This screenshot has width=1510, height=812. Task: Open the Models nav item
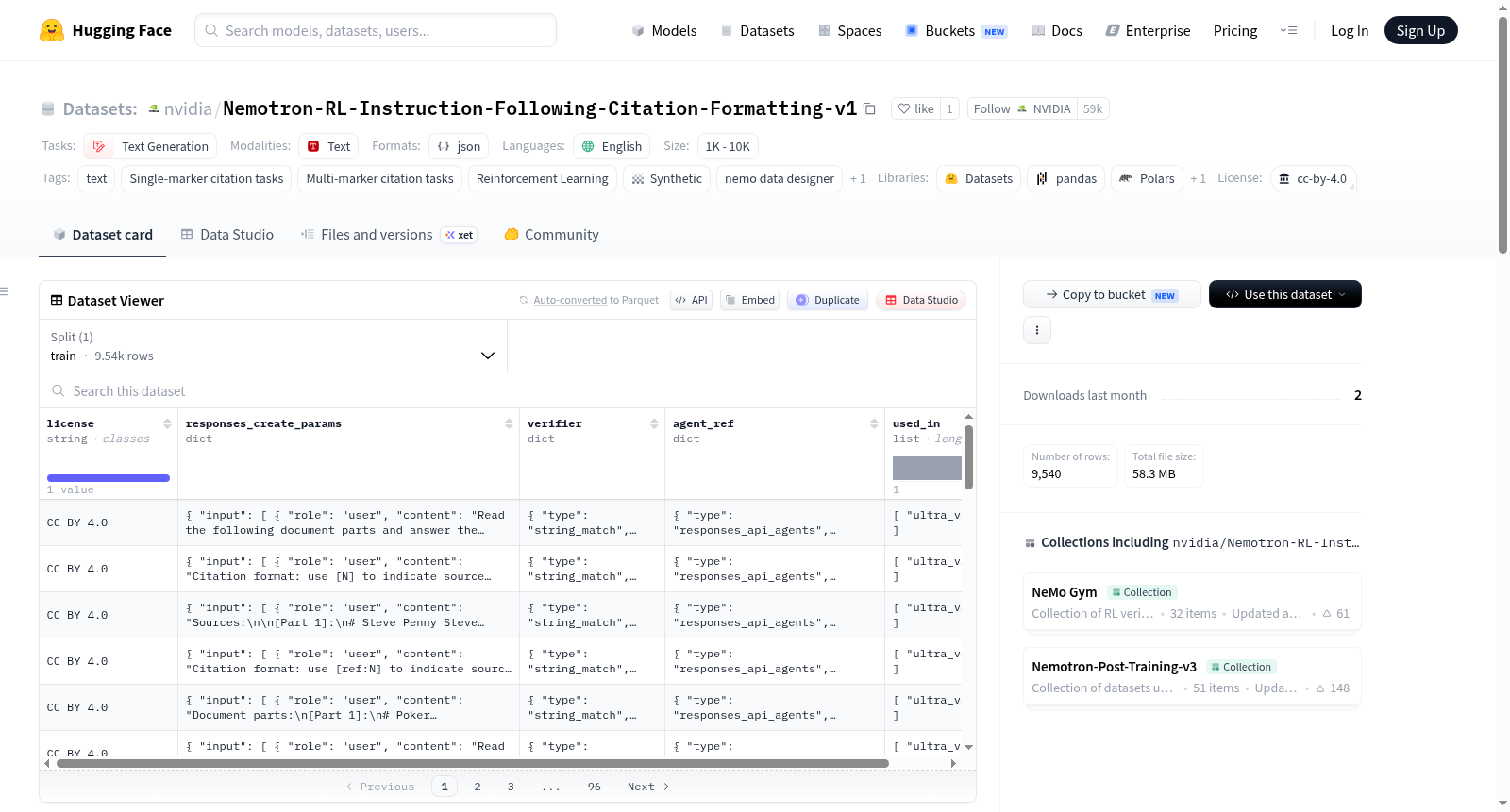664,30
